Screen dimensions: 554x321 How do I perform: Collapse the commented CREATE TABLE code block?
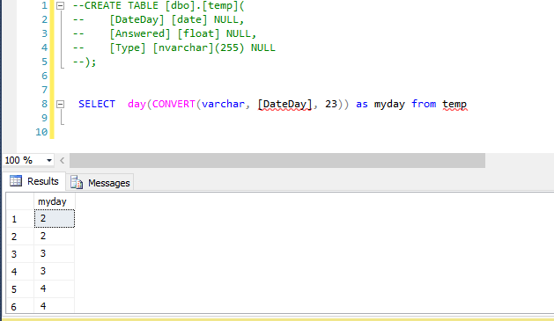61,5
